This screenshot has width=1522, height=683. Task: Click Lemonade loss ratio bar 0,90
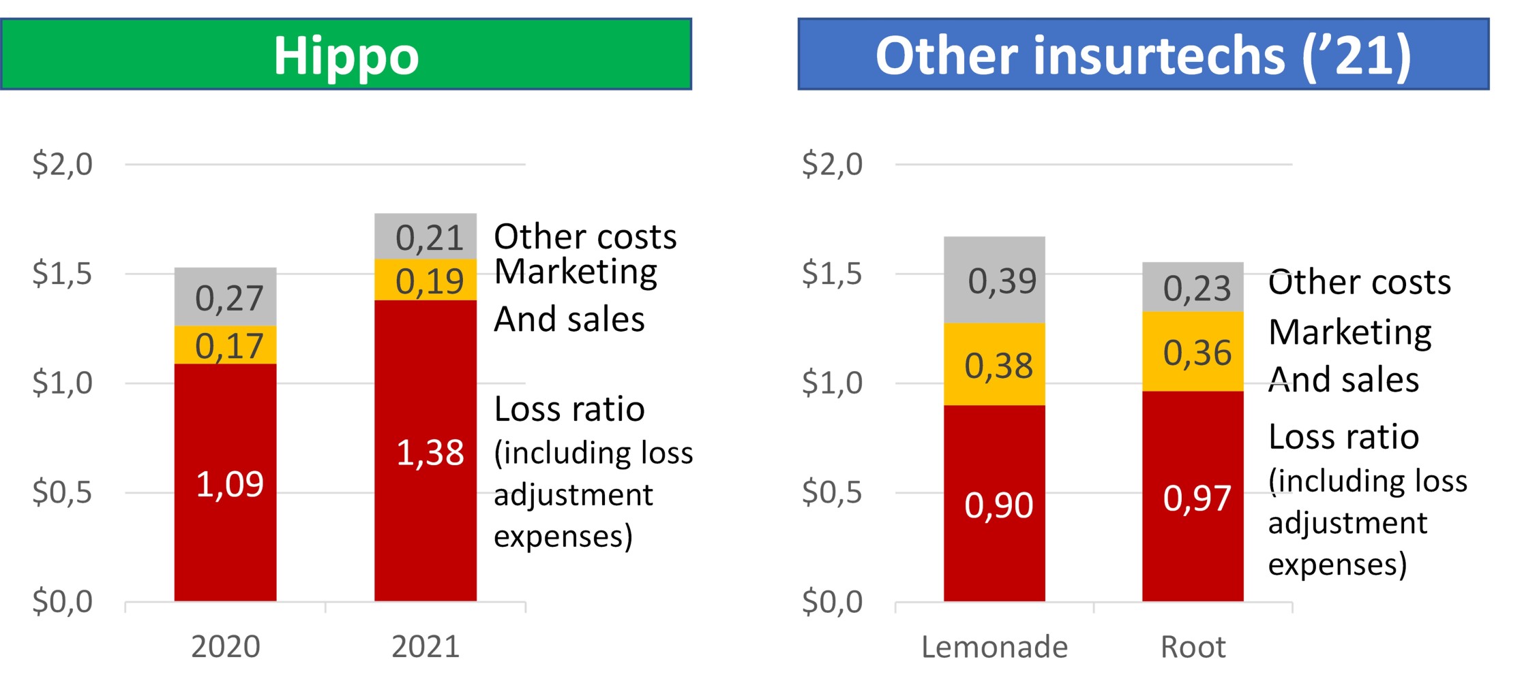[994, 503]
